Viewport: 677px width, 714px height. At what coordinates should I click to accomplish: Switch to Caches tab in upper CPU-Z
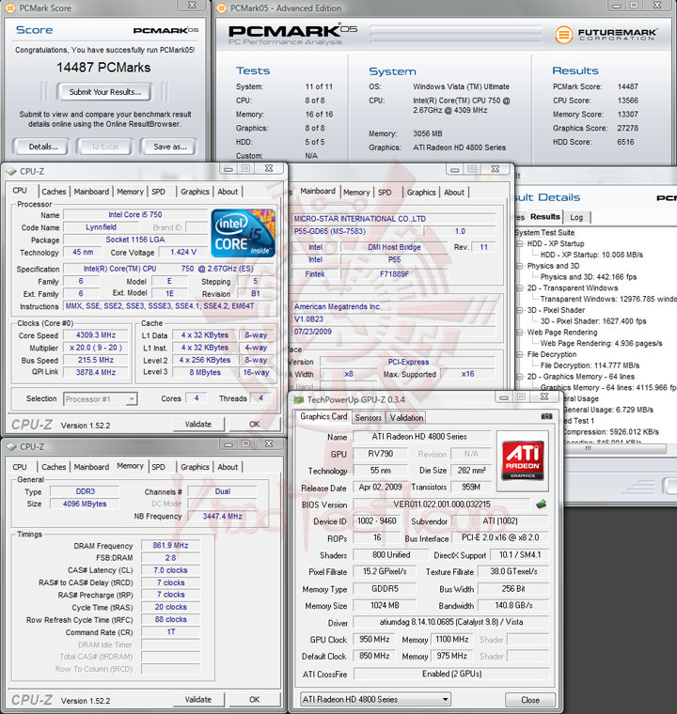pyautogui.click(x=54, y=192)
